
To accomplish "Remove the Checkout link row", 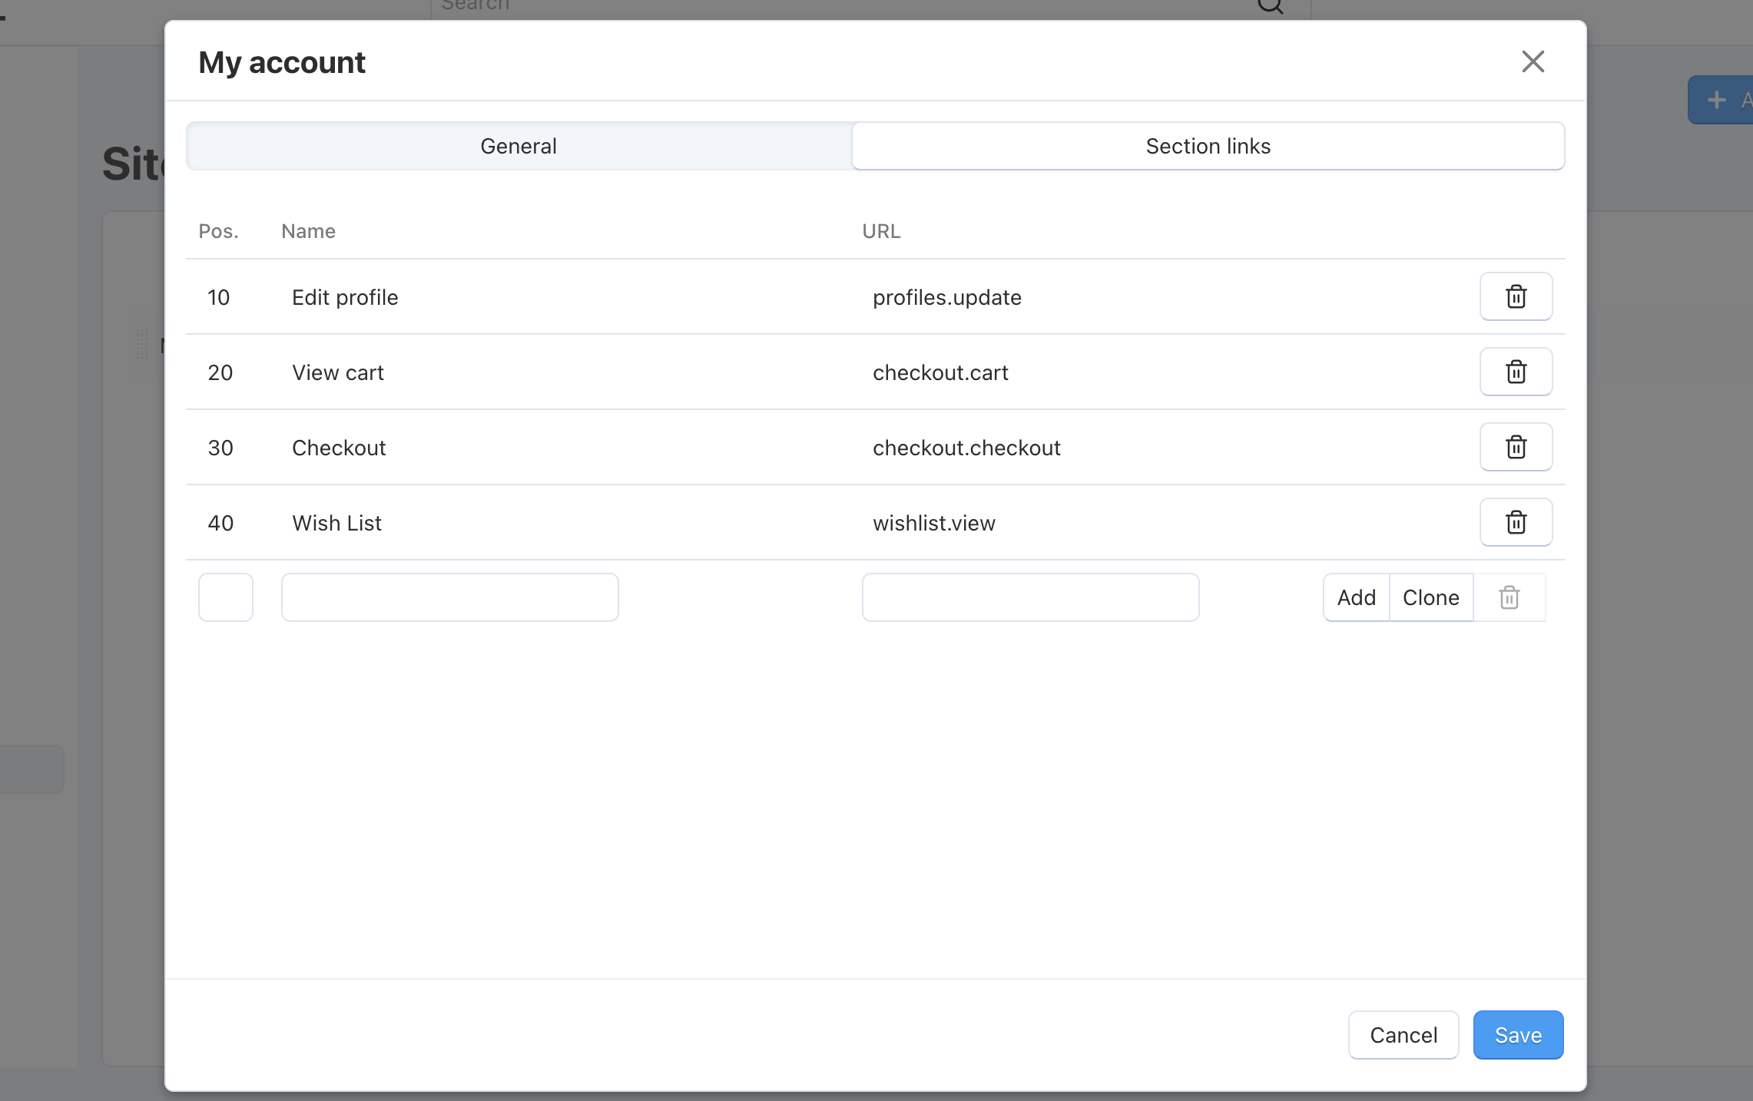I will click(x=1516, y=447).
